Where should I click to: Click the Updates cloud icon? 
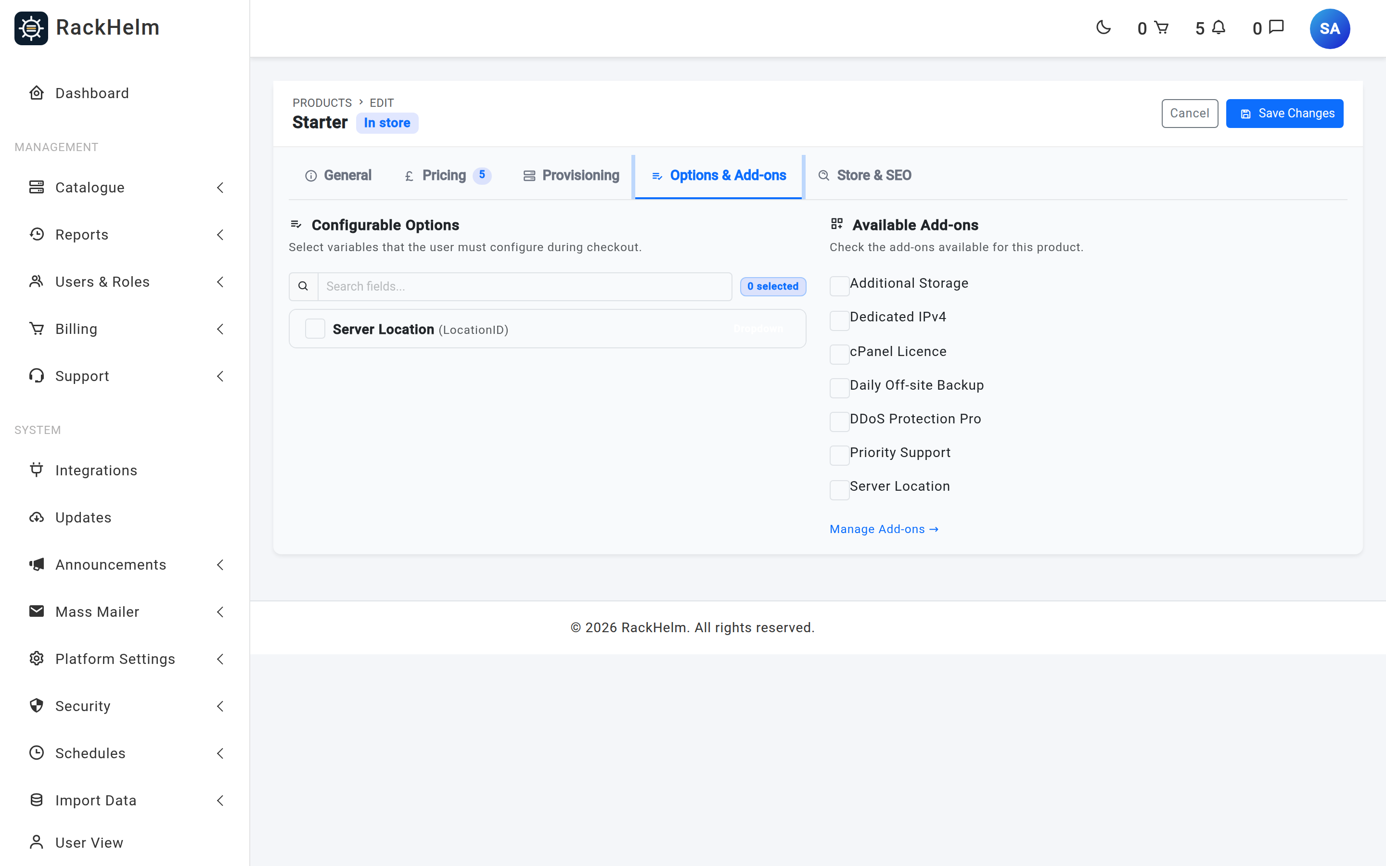click(37, 517)
